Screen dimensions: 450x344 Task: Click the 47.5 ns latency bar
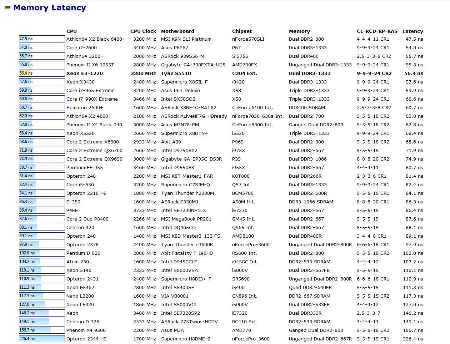point(42,39)
